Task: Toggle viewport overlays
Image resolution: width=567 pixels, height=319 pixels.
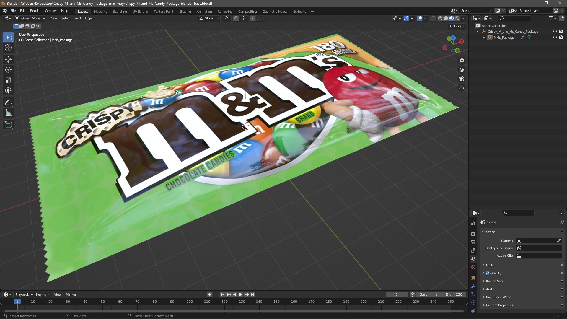Action: 420,18
